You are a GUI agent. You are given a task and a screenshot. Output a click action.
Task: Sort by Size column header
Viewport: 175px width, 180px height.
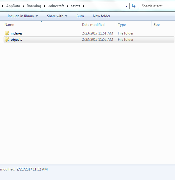pos(163,25)
